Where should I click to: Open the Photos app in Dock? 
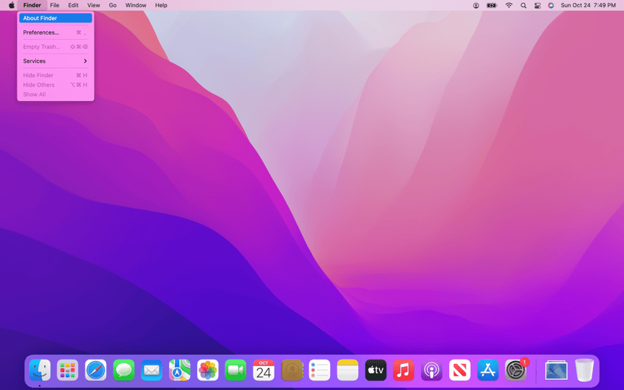pos(208,370)
